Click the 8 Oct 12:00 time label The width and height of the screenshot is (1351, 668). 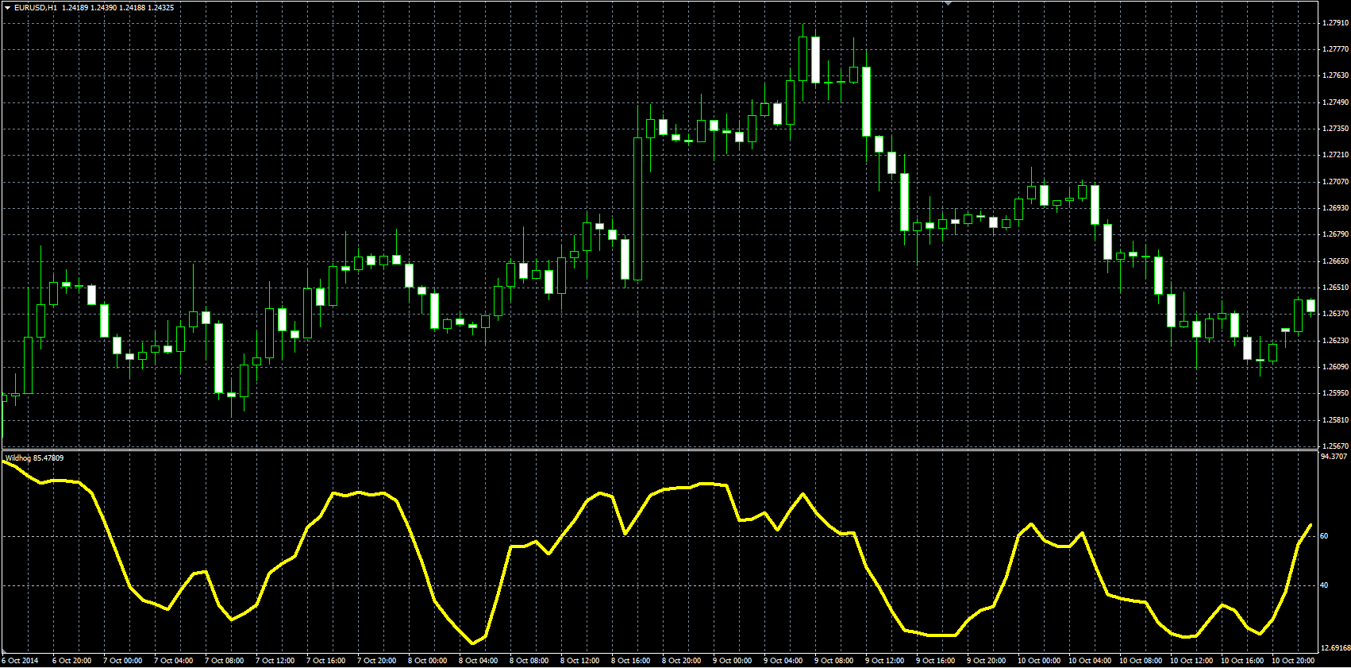pyautogui.click(x=579, y=661)
